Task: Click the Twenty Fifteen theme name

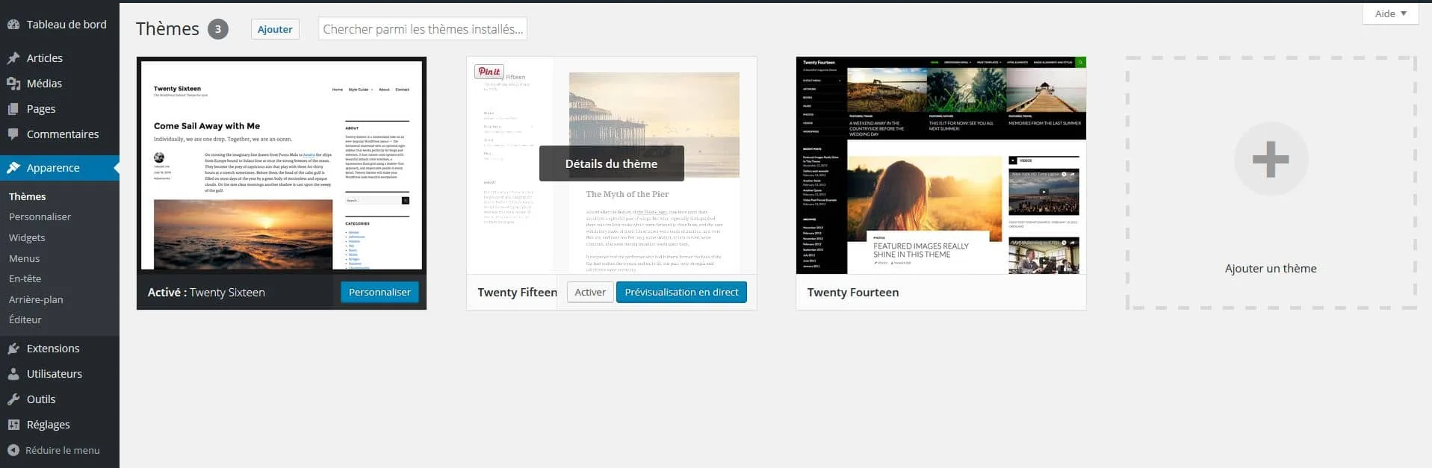Action: [518, 293]
